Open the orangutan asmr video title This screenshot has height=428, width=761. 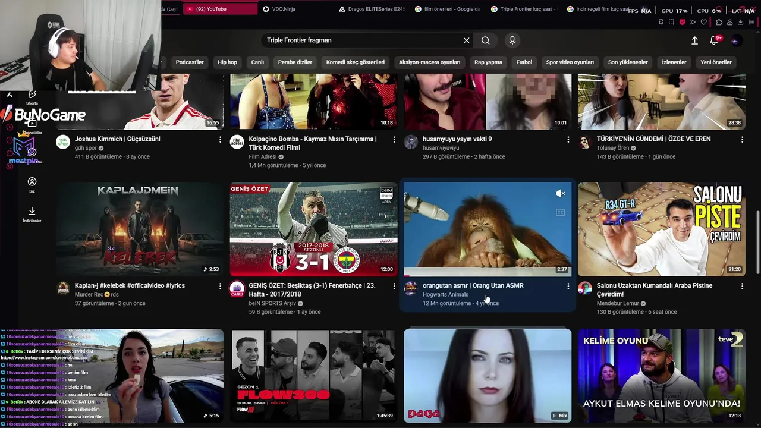pyautogui.click(x=473, y=285)
